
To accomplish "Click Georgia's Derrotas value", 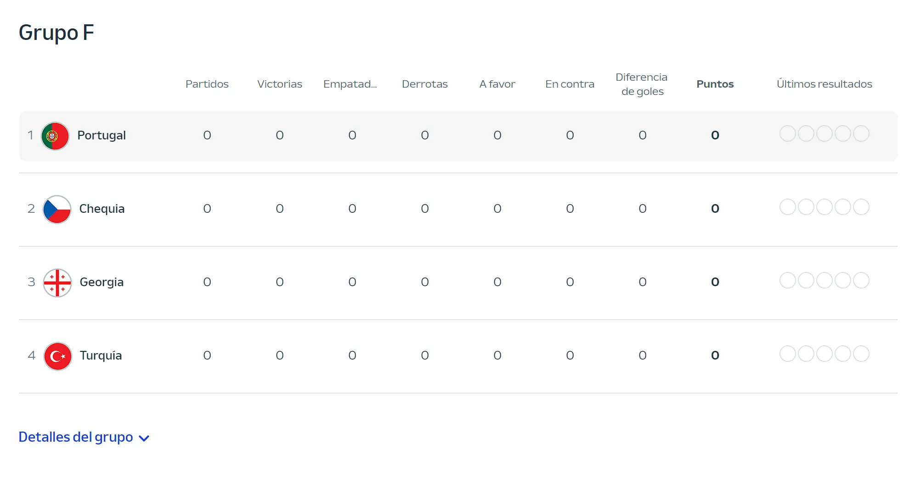I will click(425, 282).
